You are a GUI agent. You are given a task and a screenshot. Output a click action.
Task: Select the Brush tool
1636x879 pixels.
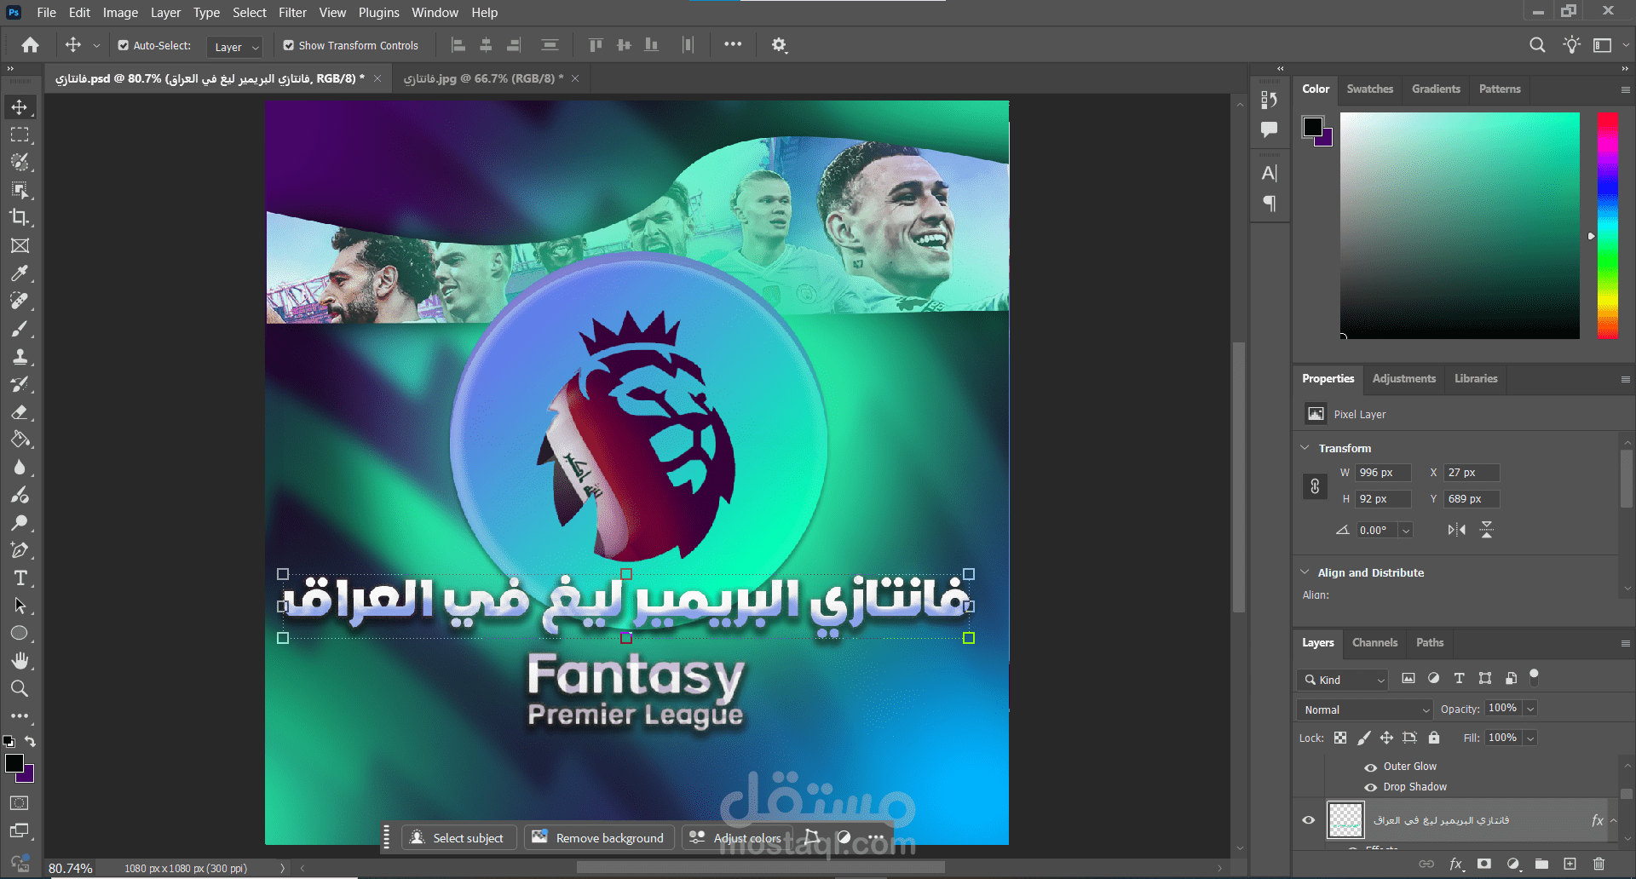pyautogui.click(x=20, y=329)
